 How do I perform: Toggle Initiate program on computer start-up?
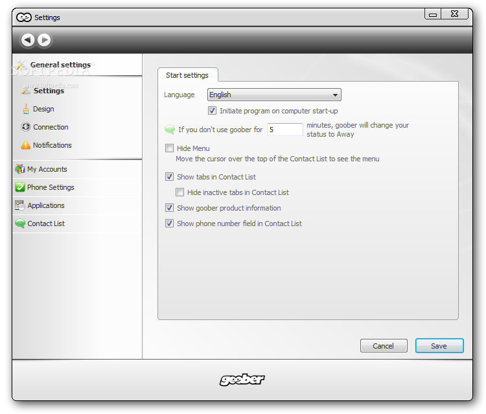click(x=213, y=111)
